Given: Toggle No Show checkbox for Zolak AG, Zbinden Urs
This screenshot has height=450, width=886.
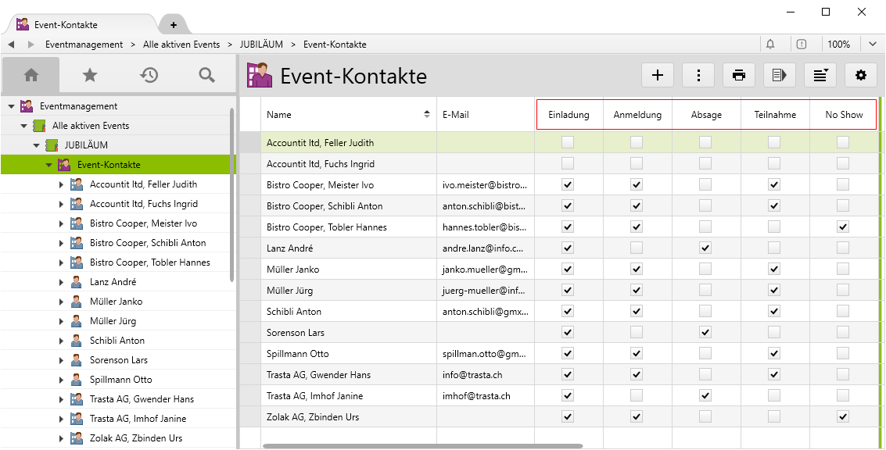Looking at the screenshot, I should click(x=842, y=417).
